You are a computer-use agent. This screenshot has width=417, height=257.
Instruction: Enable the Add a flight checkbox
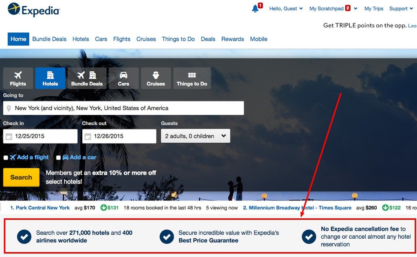click(6, 157)
